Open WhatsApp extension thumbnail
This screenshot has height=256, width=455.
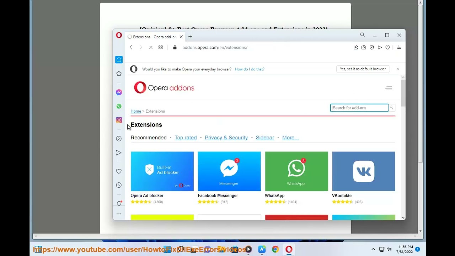coord(296,171)
